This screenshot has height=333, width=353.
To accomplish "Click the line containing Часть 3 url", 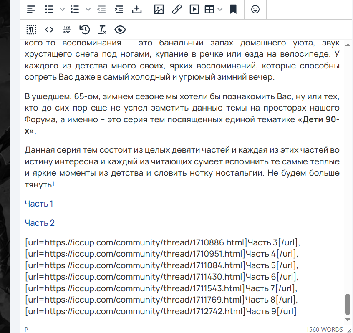I will [162, 242].
